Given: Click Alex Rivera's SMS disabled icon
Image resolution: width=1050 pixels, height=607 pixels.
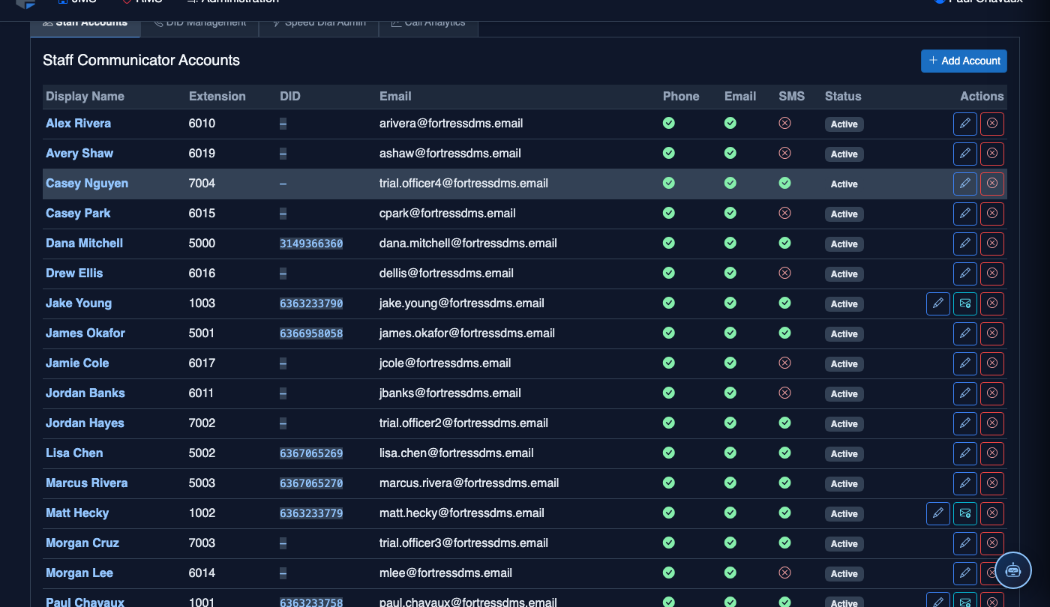Looking at the screenshot, I should click(784, 123).
